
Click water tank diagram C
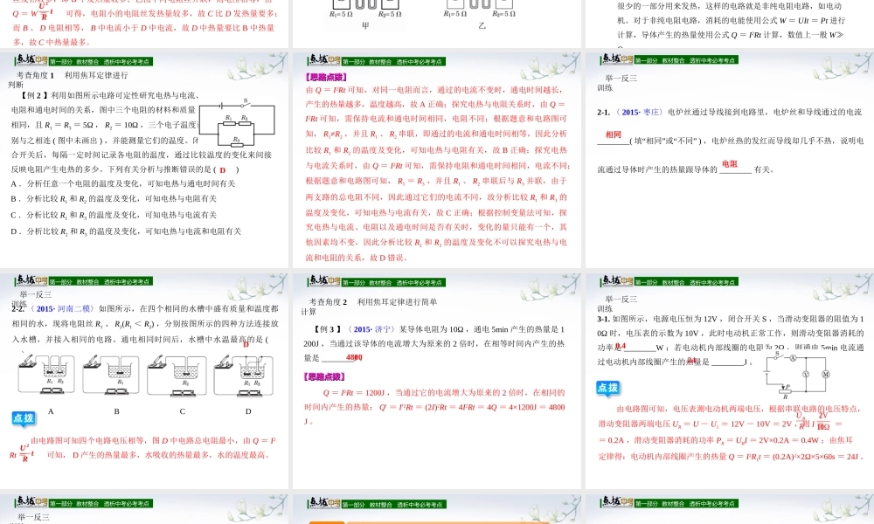click(x=177, y=374)
